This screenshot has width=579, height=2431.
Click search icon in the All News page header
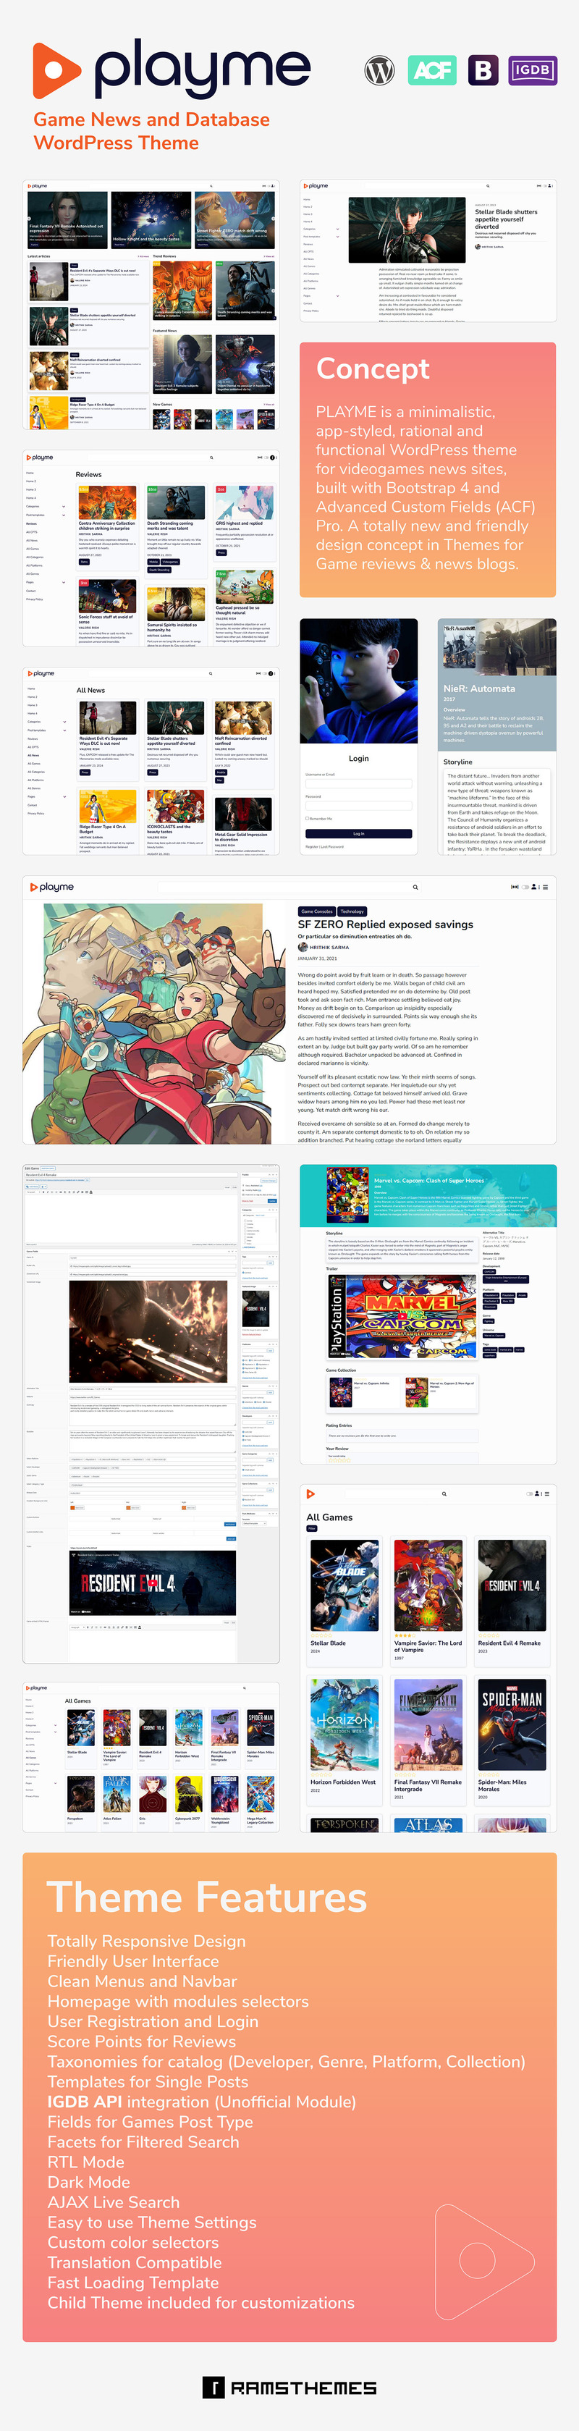tap(211, 674)
